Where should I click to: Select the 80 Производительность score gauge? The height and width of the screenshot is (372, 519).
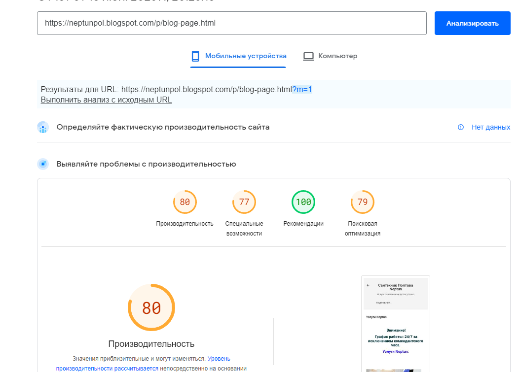pos(185,202)
